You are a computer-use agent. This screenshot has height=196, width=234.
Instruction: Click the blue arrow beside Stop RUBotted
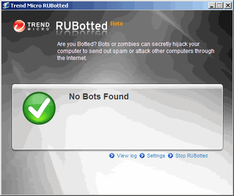tap(170, 156)
